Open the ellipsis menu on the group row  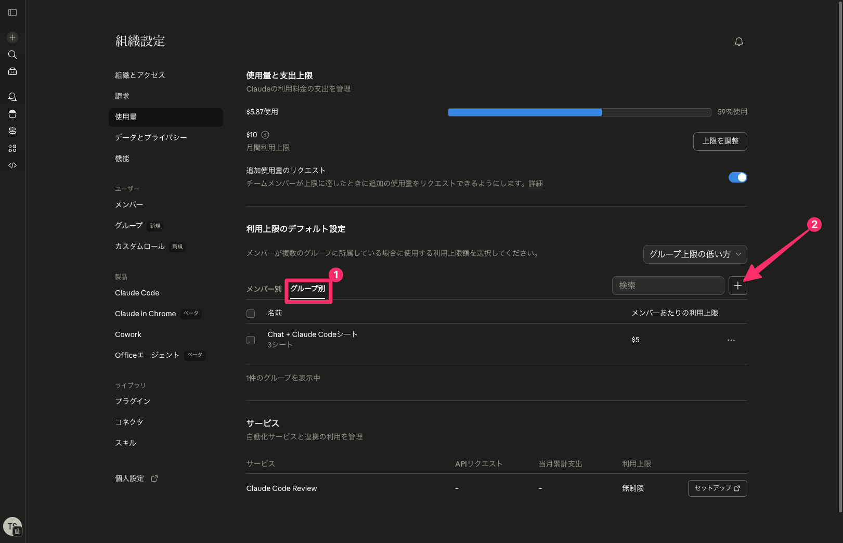pos(731,340)
